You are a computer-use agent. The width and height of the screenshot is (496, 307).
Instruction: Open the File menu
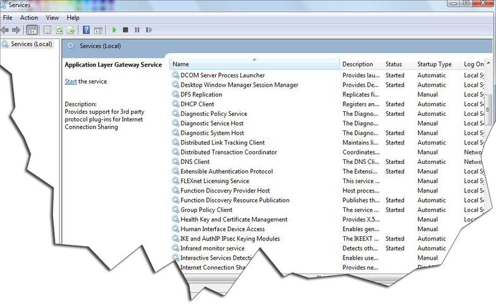(8, 18)
